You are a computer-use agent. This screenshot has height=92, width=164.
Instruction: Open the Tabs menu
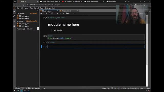pos(42,8)
